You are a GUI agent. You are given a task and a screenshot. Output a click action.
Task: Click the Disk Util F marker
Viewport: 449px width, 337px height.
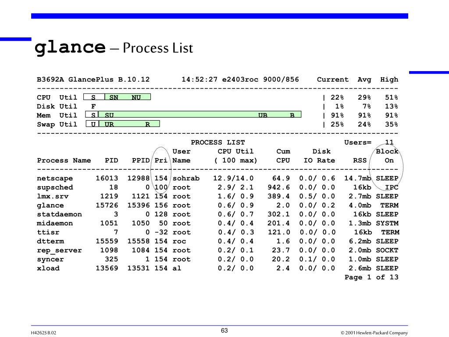coord(93,106)
